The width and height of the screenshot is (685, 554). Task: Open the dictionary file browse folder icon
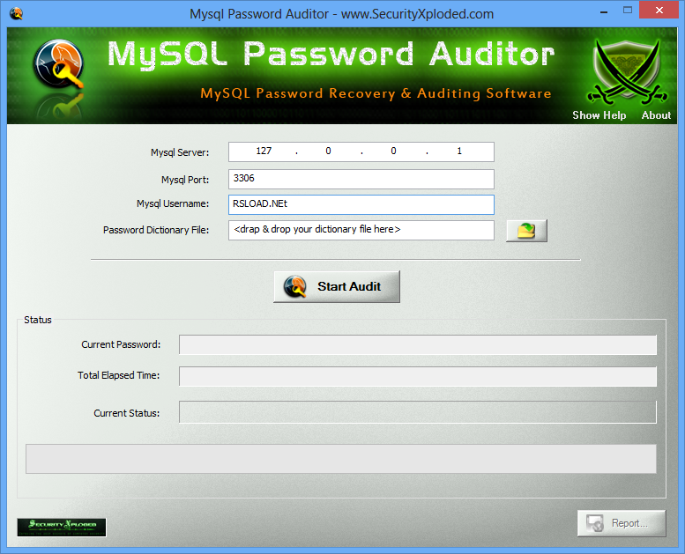tap(526, 231)
